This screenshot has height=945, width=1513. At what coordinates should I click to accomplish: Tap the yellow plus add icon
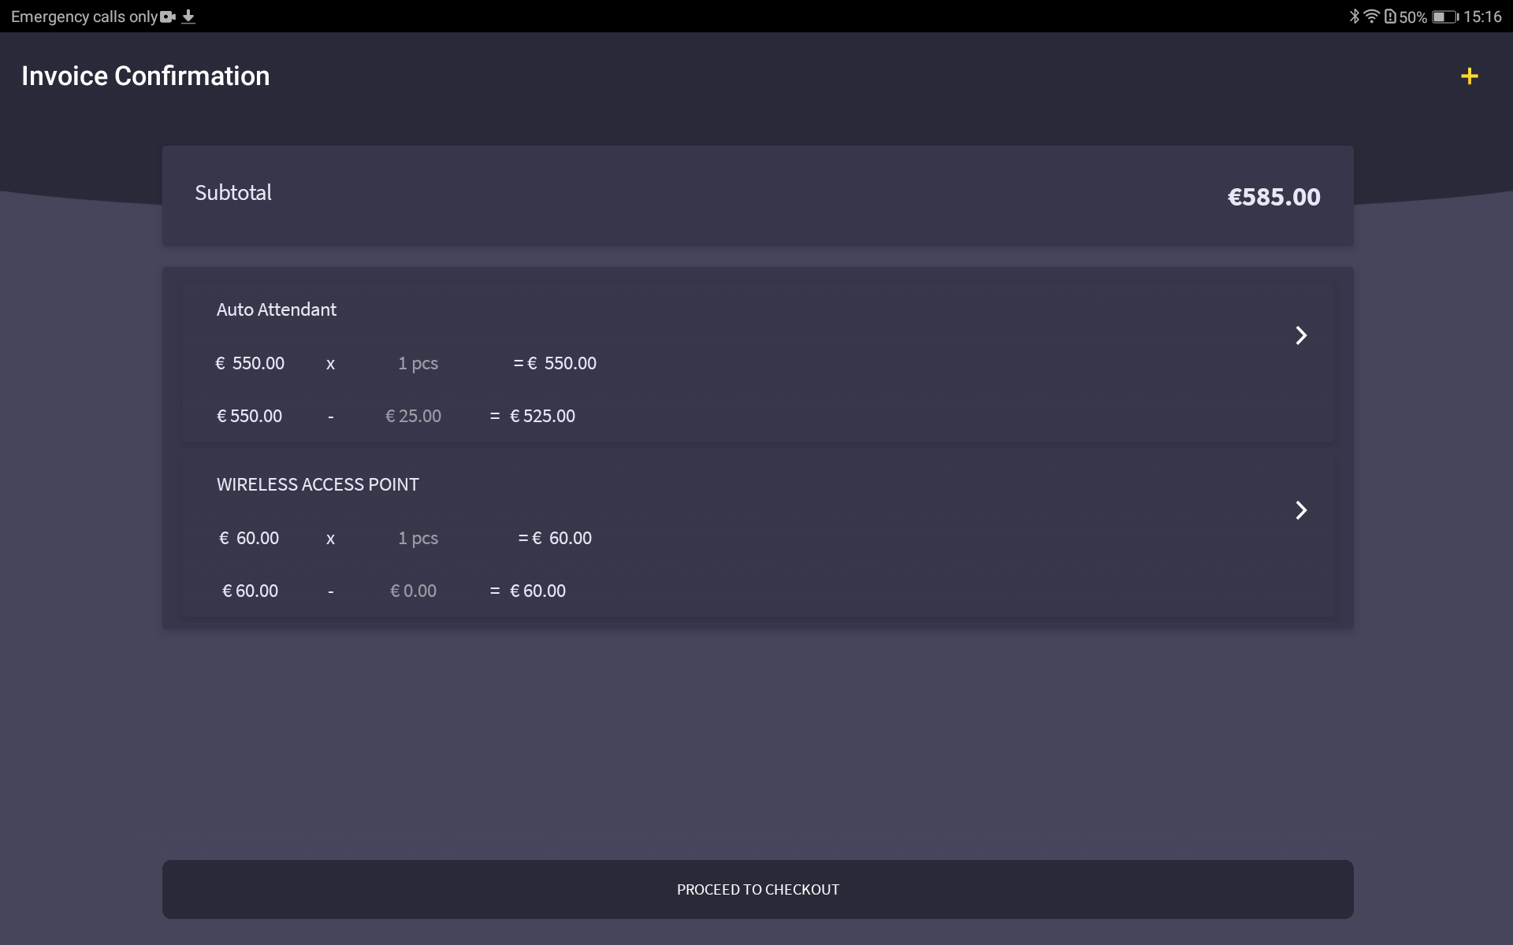click(1469, 76)
